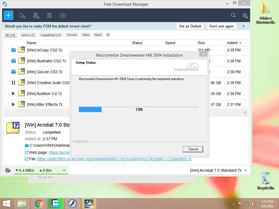The height and width of the screenshot is (209, 279).
Task: Tick the select-all checkbox in header
Action: click(x=7, y=43)
